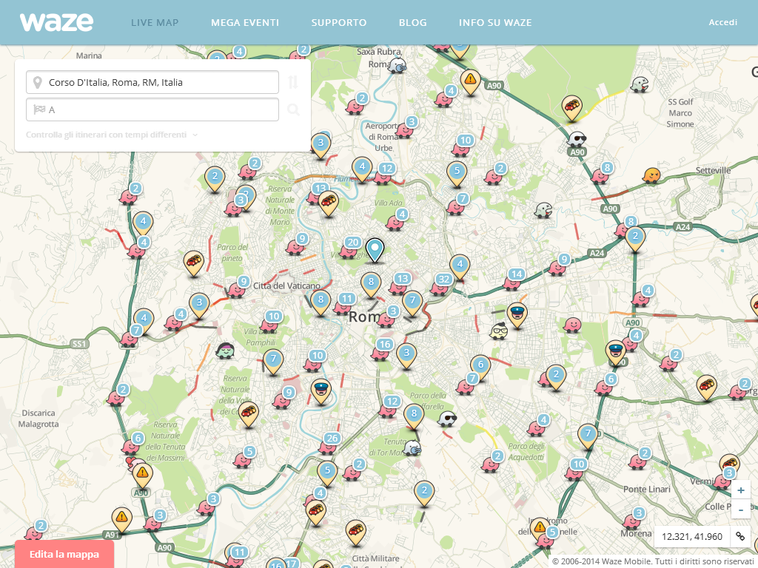Click hazard warning pin near A91
Viewport: 758px width, 568px height.
[x=121, y=519]
